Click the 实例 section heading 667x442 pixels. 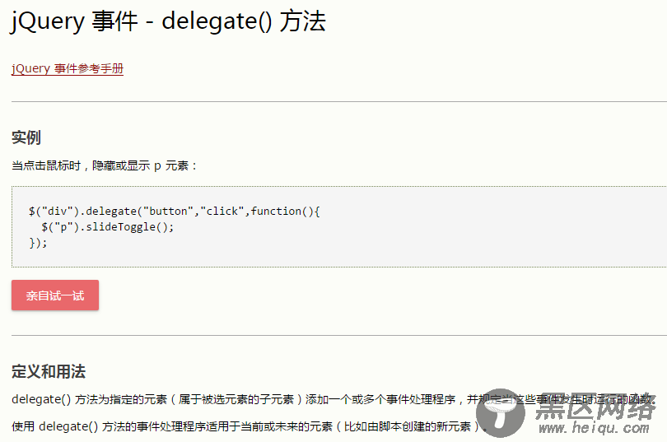click(26, 137)
